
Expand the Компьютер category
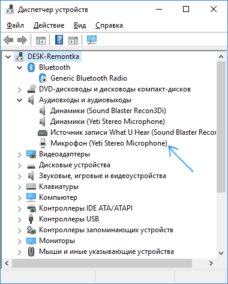(20, 198)
